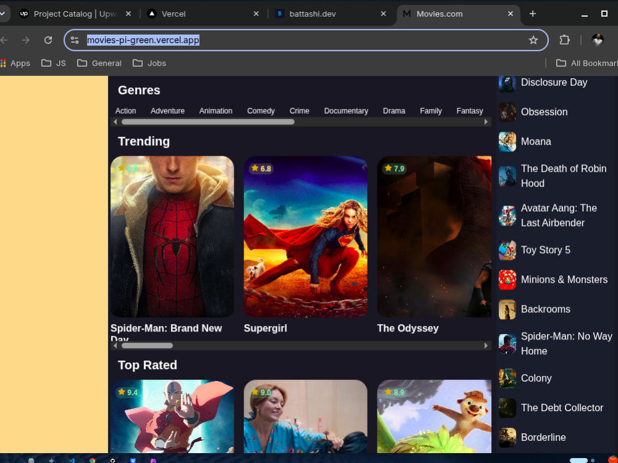The height and width of the screenshot is (463, 618).
Task: Close the Movies.com tab
Action: pos(510,14)
